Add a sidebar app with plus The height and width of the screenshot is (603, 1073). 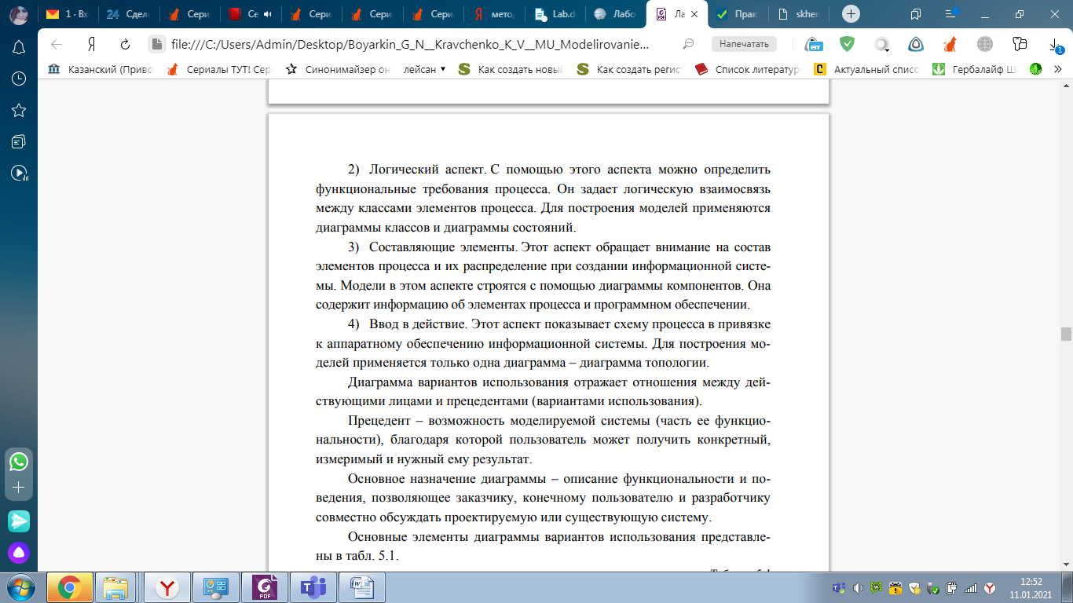pyautogui.click(x=19, y=489)
